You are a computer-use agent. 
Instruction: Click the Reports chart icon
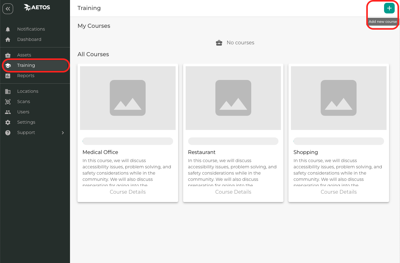(8, 76)
